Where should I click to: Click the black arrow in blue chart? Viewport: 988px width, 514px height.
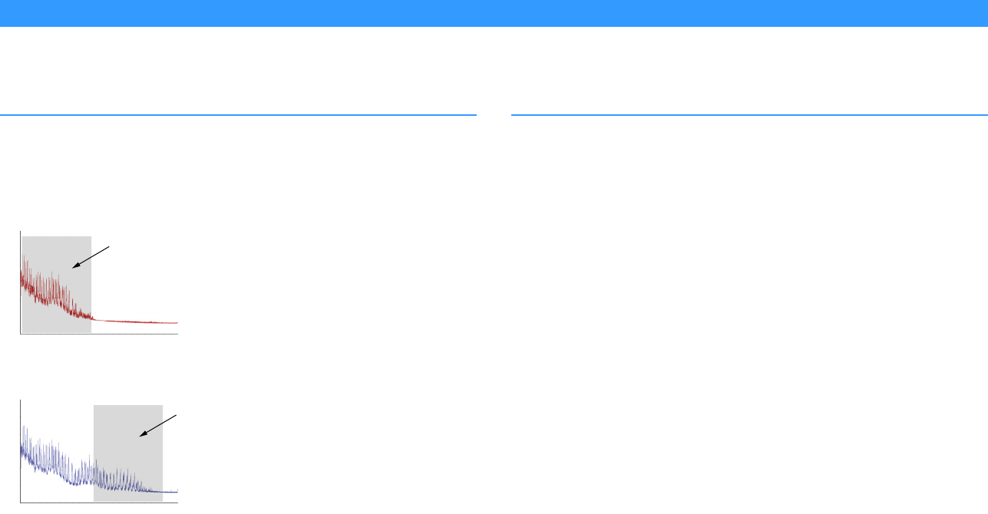(x=159, y=427)
